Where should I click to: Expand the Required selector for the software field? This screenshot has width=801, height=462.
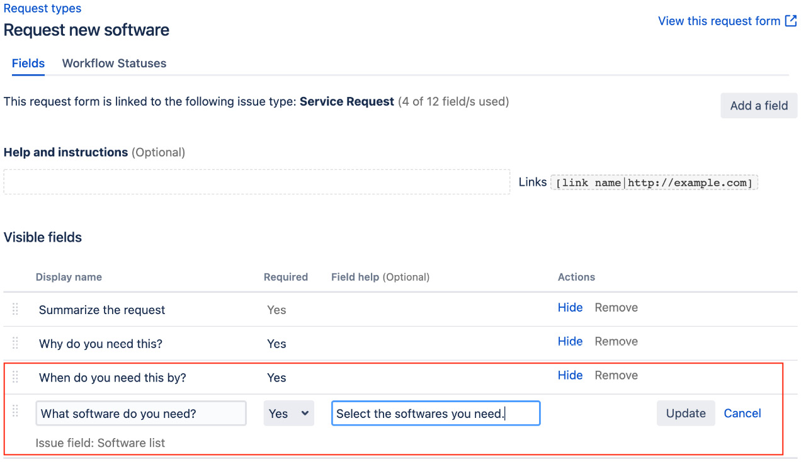(288, 413)
